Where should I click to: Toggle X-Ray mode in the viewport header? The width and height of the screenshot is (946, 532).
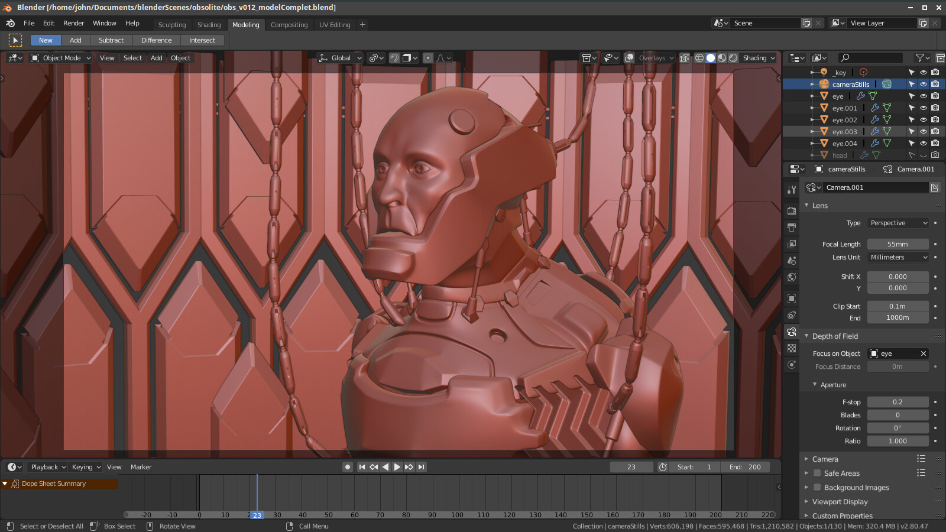click(684, 58)
